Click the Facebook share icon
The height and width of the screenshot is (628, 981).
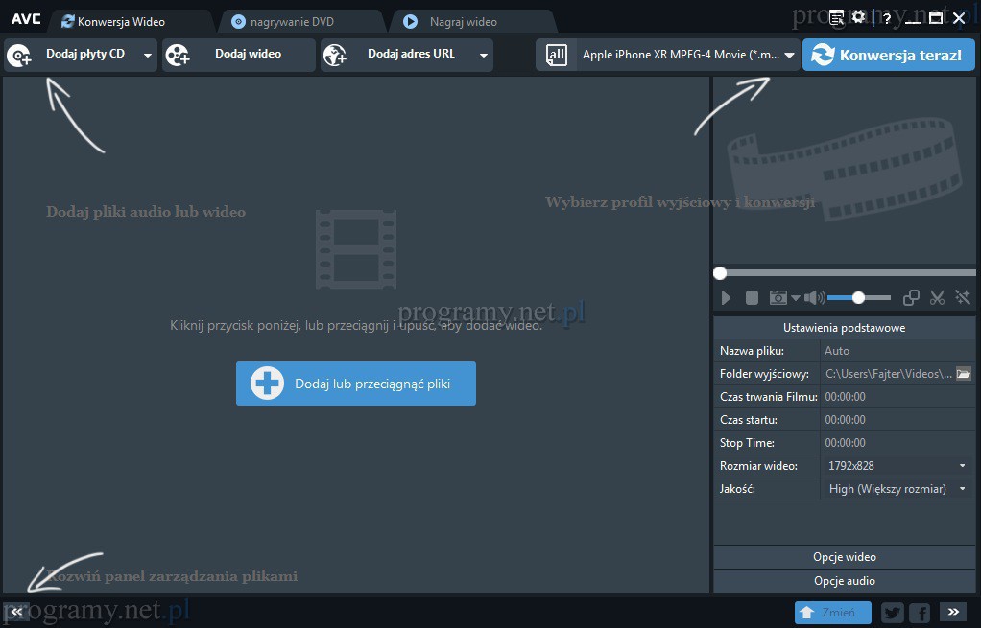point(919,613)
